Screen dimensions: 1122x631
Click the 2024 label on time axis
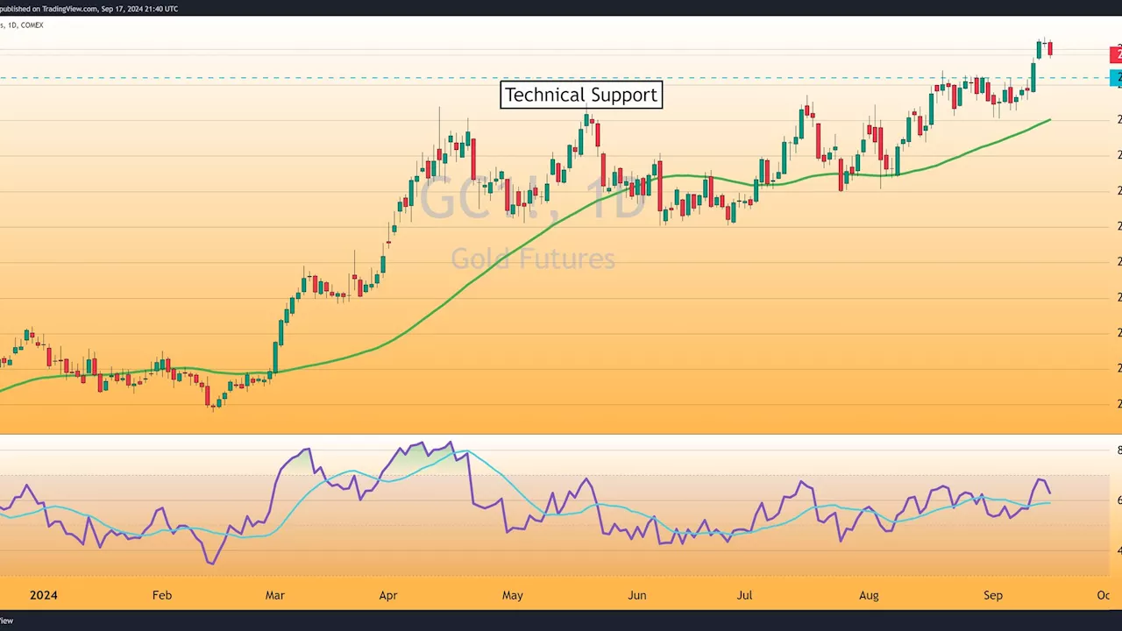43,595
